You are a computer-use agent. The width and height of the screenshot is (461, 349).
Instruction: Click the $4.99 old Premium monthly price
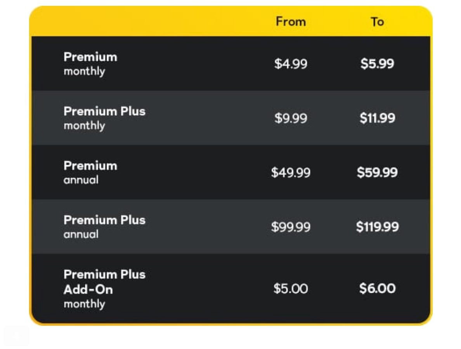(291, 64)
